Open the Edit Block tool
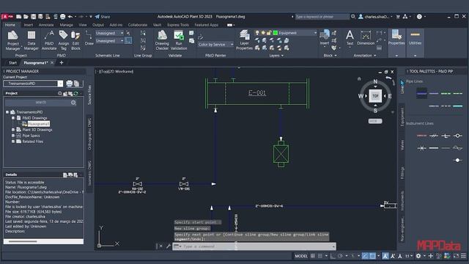The width and height of the screenshot is (469, 264). click(x=75, y=40)
